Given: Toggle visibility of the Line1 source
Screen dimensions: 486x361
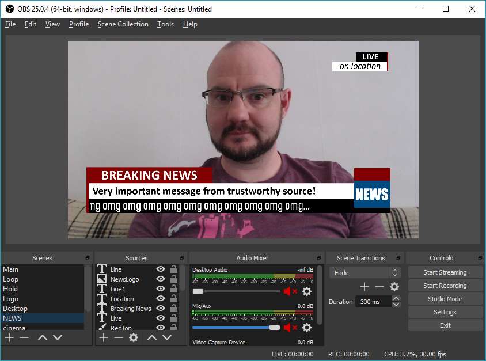Looking at the screenshot, I should 161,288.
